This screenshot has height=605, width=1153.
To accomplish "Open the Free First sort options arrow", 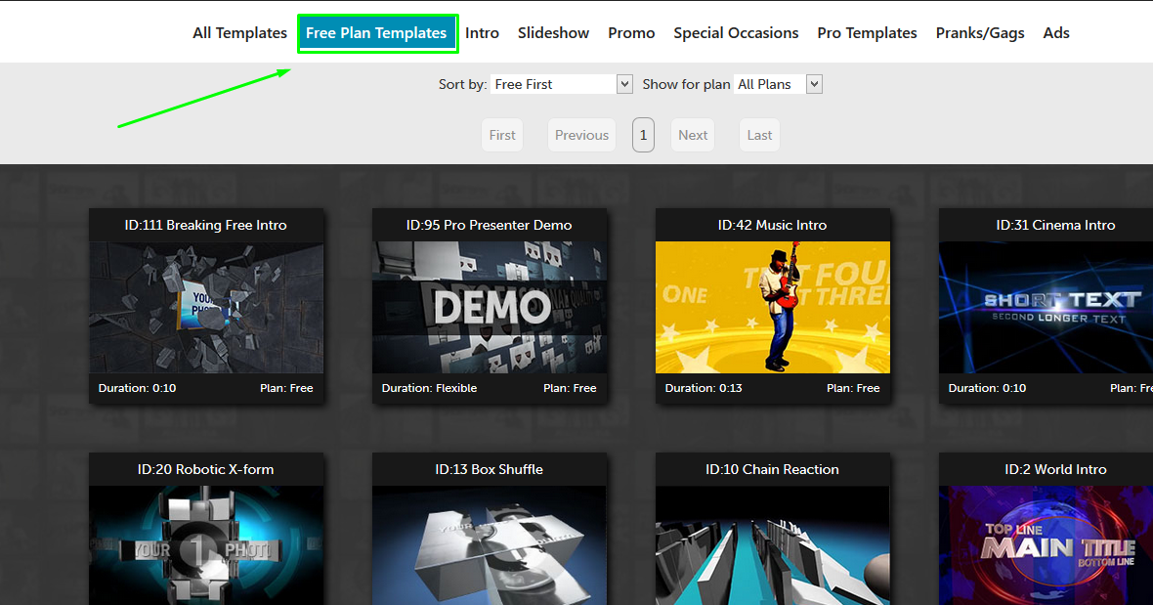I will [624, 83].
